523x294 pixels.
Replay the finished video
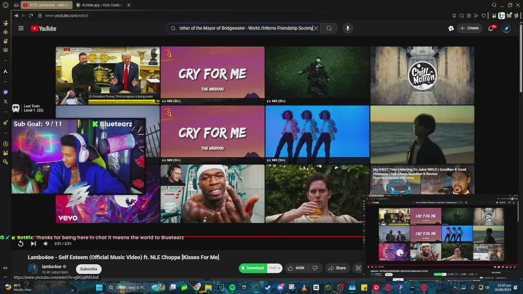(20, 244)
